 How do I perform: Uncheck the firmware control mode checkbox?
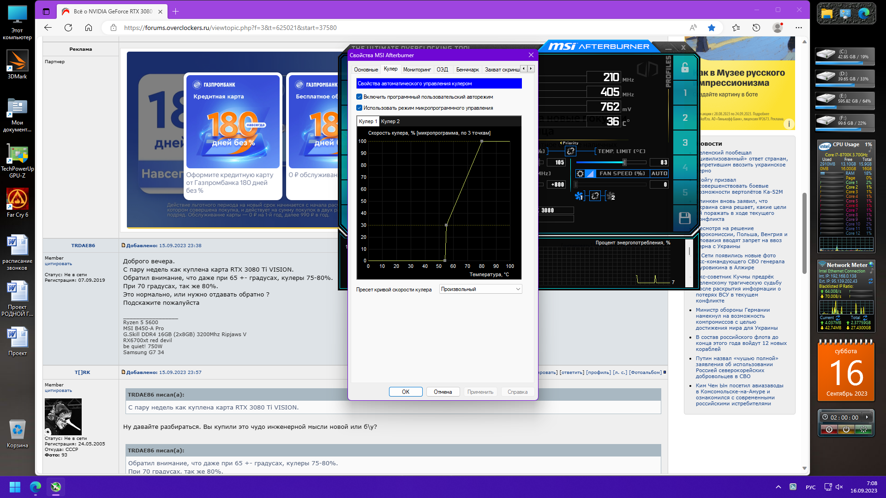pos(359,108)
